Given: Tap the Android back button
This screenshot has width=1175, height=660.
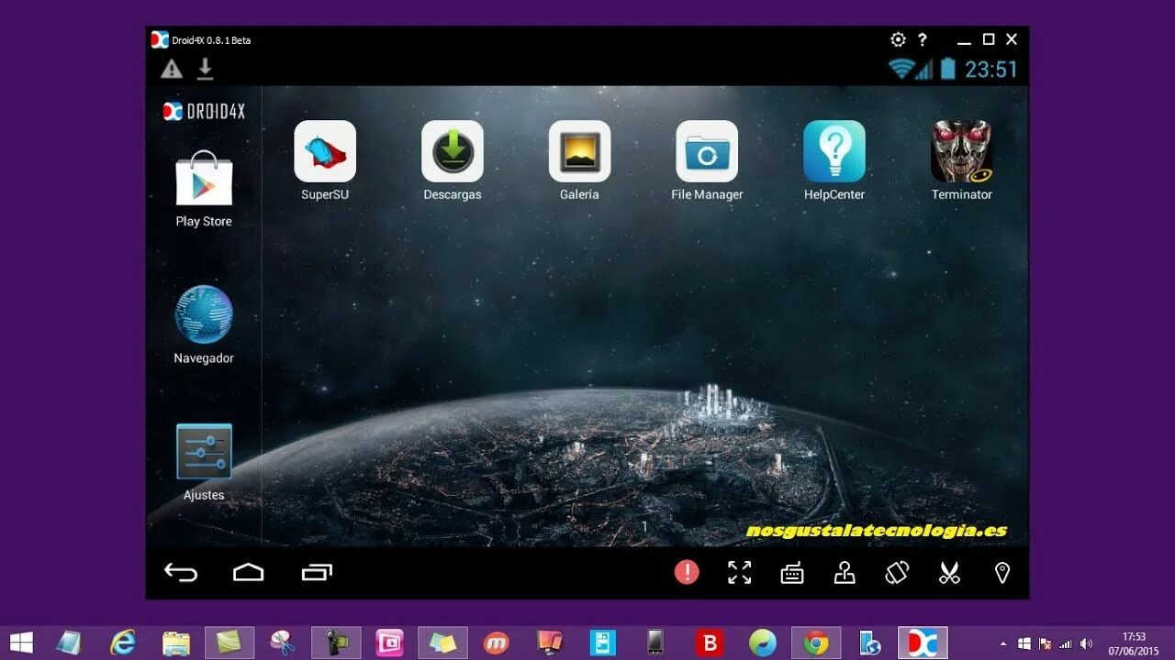Looking at the screenshot, I should [181, 573].
